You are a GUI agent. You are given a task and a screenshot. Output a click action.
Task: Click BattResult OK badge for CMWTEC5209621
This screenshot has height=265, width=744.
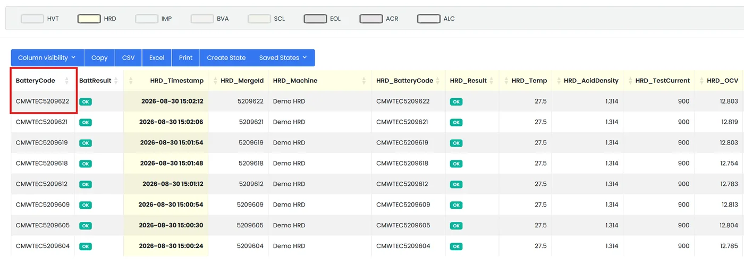[x=86, y=122]
